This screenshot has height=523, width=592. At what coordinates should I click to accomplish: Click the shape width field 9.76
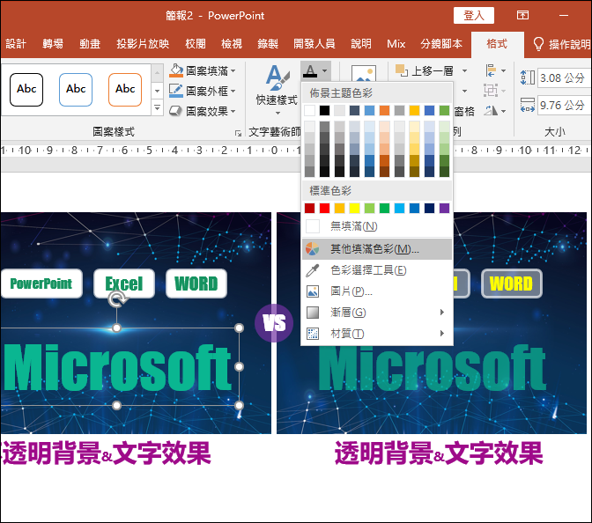[564, 105]
